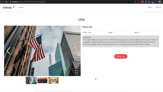163x92 pixels.
Task: Select the Golden Gate bridge thumbnail
Action: click(42, 80)
